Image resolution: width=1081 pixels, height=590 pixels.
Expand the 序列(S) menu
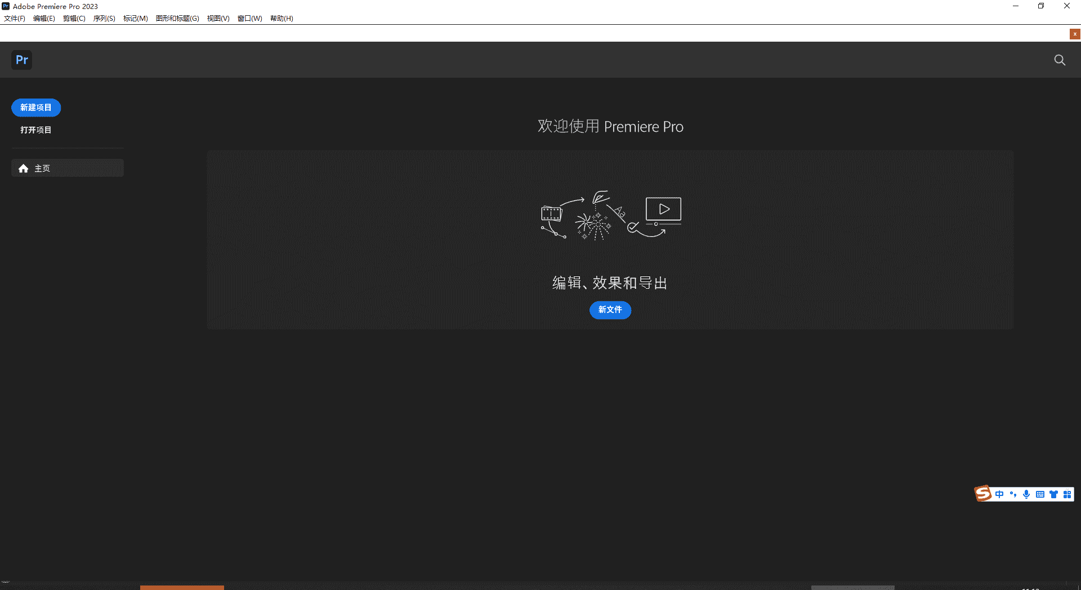click(x=104, y=19)
